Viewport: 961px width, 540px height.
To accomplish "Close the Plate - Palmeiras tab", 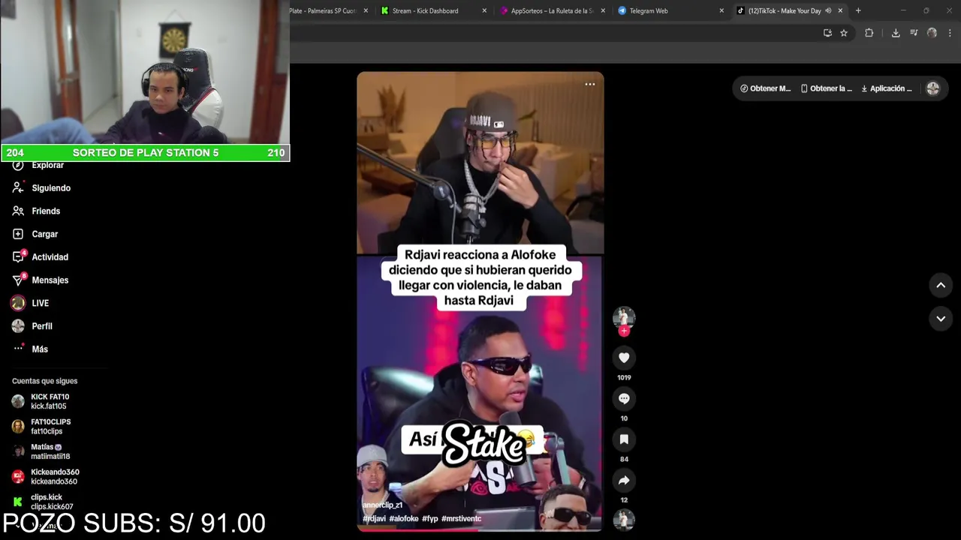I will (366, 10).
